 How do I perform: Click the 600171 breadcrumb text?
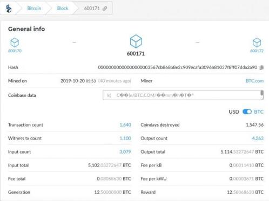click(x=92, y=8)
